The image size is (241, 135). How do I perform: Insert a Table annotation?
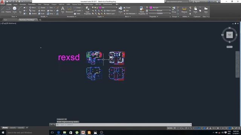tap(77, 13)
